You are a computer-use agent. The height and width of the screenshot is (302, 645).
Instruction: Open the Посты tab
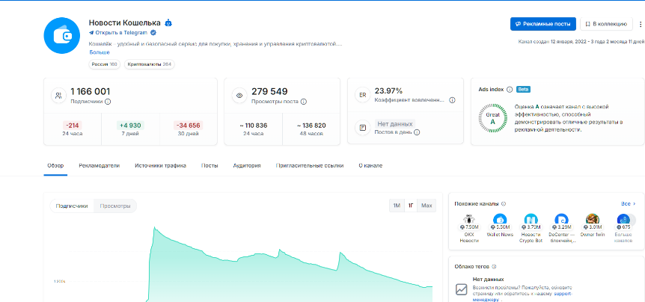pos(210,166)
